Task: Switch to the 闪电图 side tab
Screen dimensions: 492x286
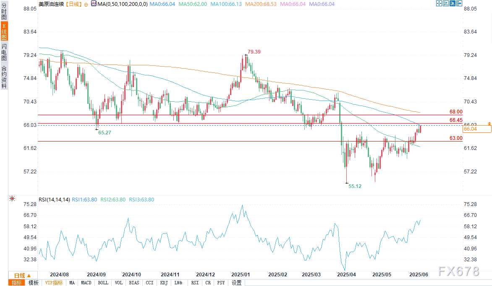Action: (4, 52)
